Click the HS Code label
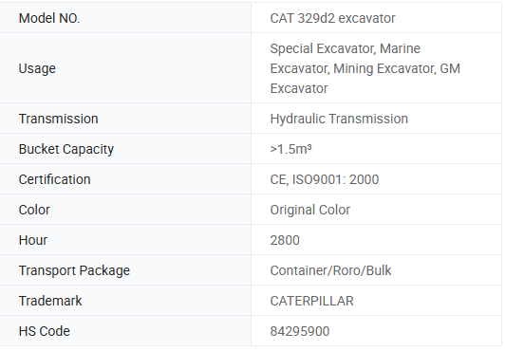The width and height of the screenshot is (505, 351). (x=44, y=331)
